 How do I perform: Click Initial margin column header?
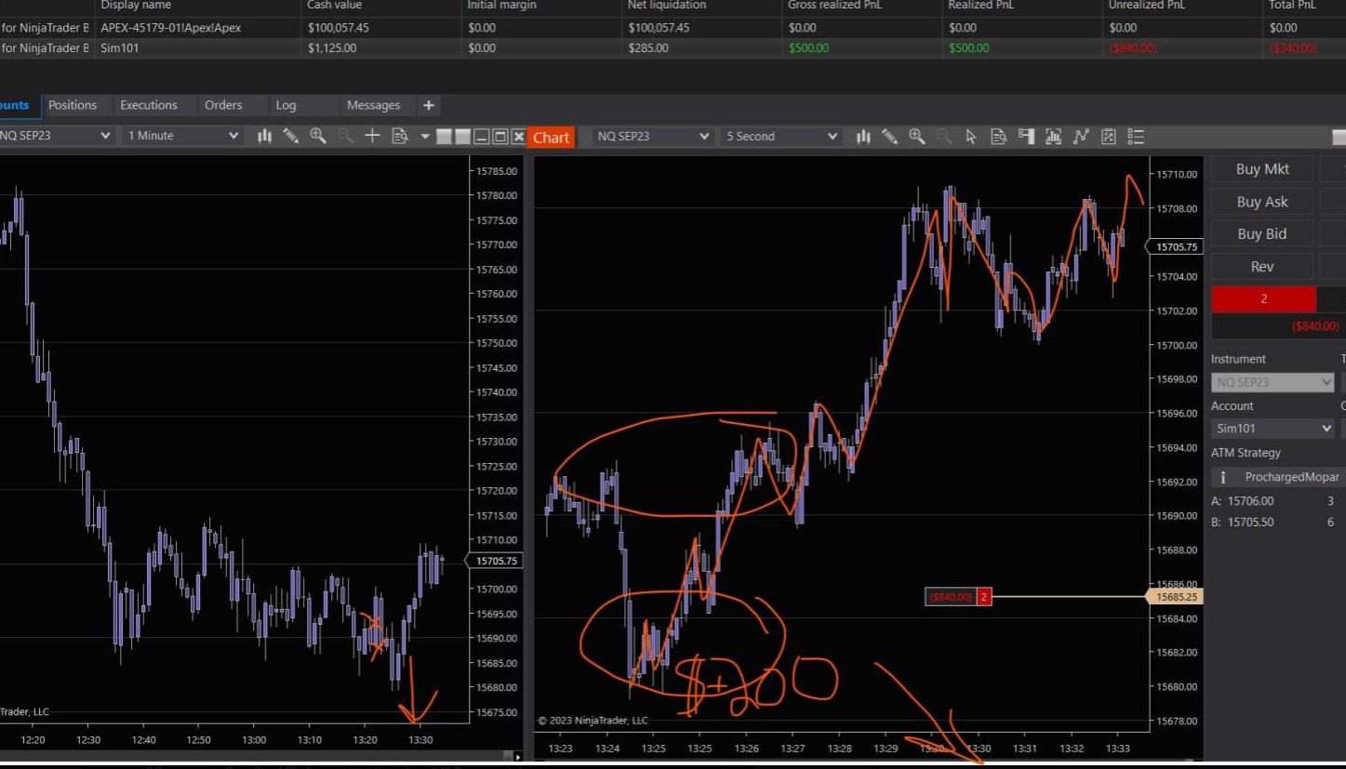tap(502, 6)
